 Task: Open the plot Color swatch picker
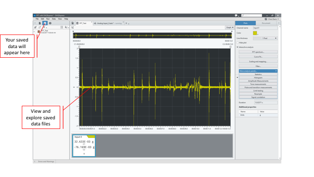pos(256,33)
